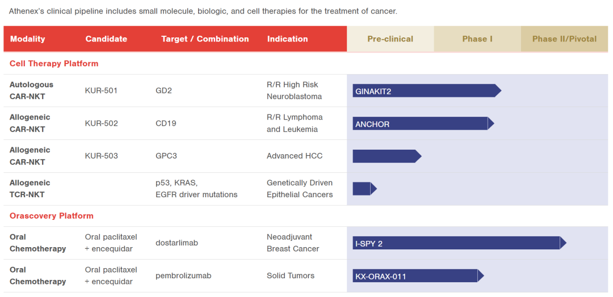Screen dimensions: 613x297
Task: Select the Pre-clinical phase header
Action: (390, 39)
